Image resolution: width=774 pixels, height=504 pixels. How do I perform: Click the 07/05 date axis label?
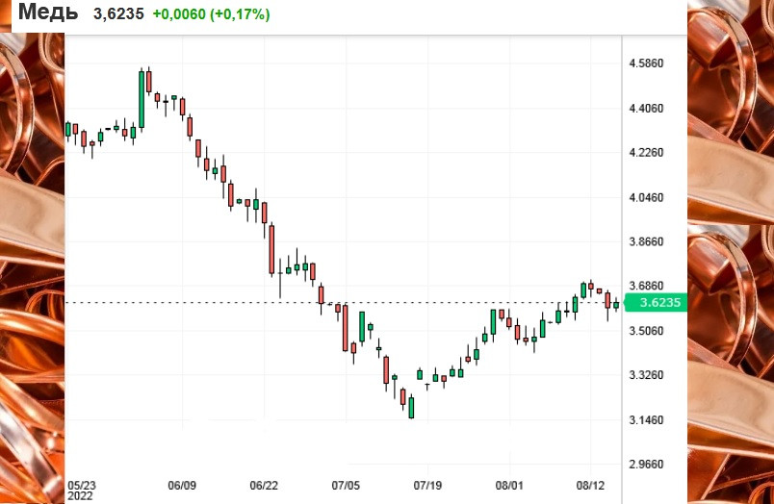[346, 487]
